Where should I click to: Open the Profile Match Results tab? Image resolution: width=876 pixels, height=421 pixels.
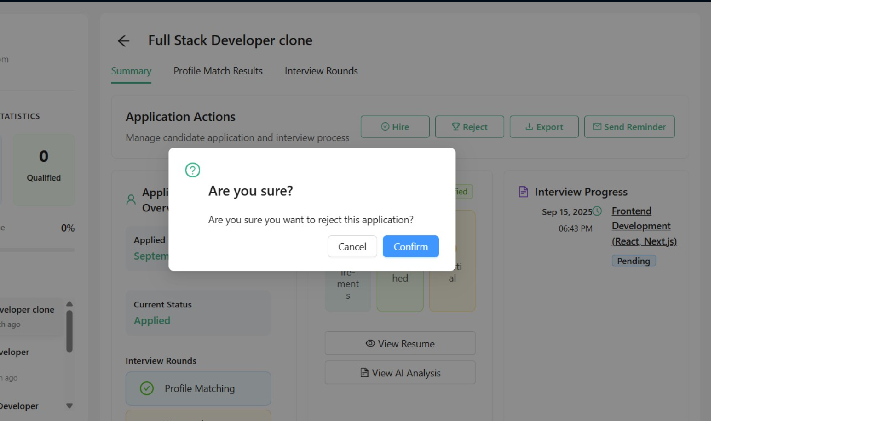coord(218,71)
